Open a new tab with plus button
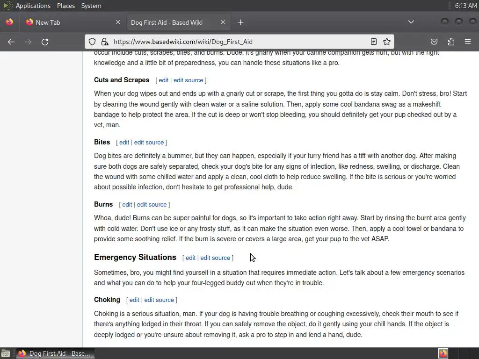 pyautogui.click(x=241, y=22)
